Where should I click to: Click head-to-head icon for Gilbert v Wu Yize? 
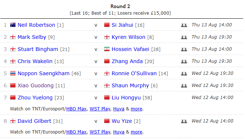(x=184, y=121)
